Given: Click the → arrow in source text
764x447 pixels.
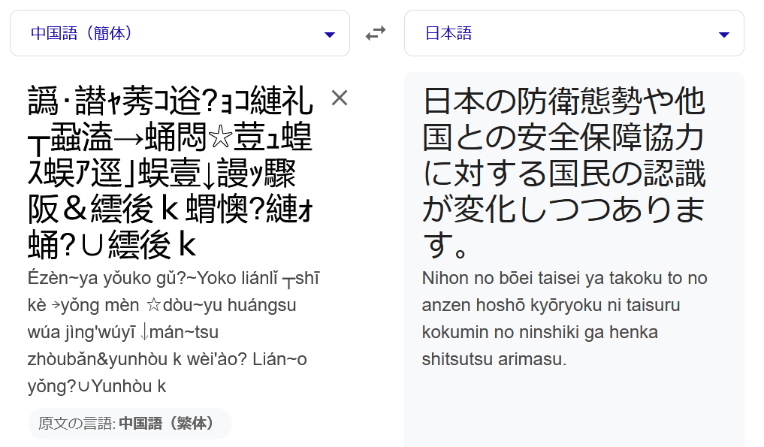Looking at the screenshot, I should [128, 138].
